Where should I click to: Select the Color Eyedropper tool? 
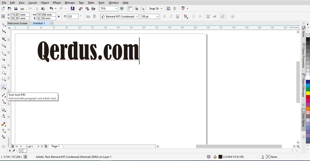[x=3, y=124]
